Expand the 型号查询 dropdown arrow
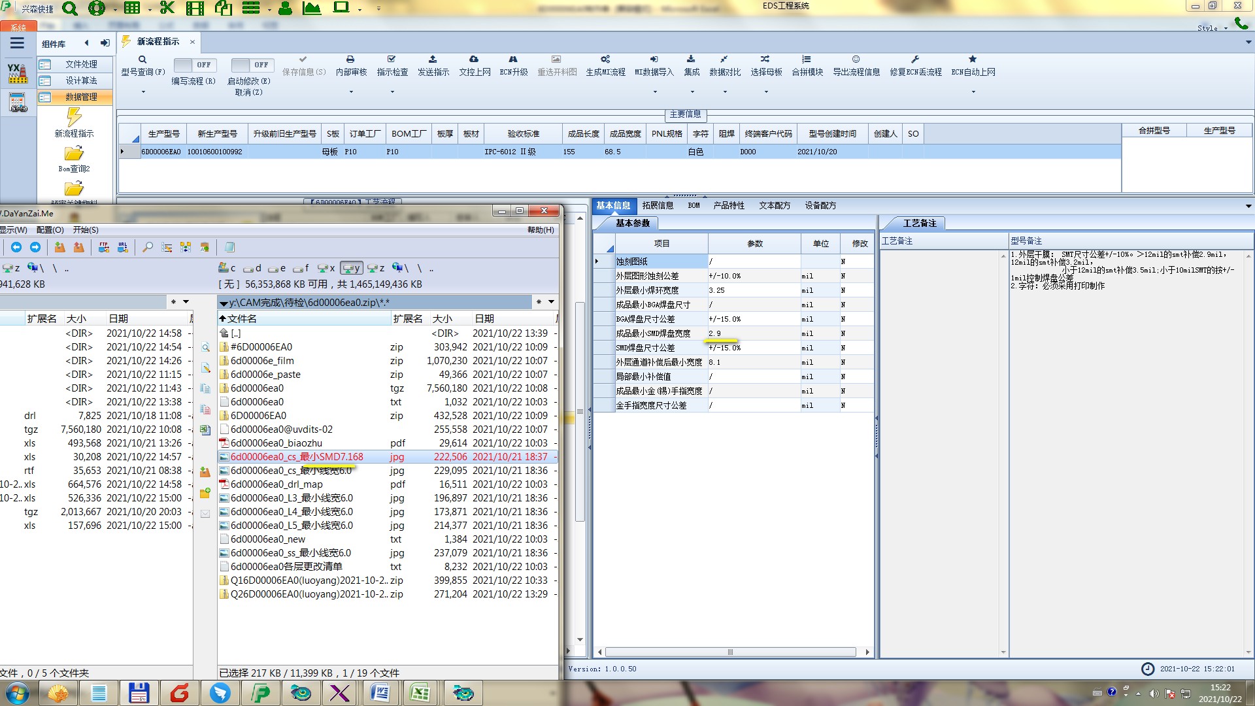 click(x=143, y=92)
